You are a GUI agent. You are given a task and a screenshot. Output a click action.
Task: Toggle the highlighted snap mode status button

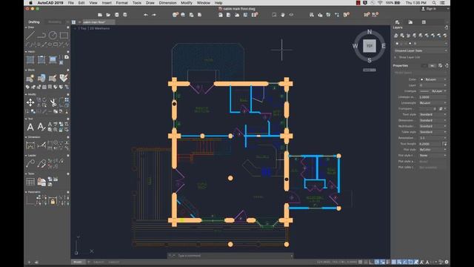coord(377,262)
